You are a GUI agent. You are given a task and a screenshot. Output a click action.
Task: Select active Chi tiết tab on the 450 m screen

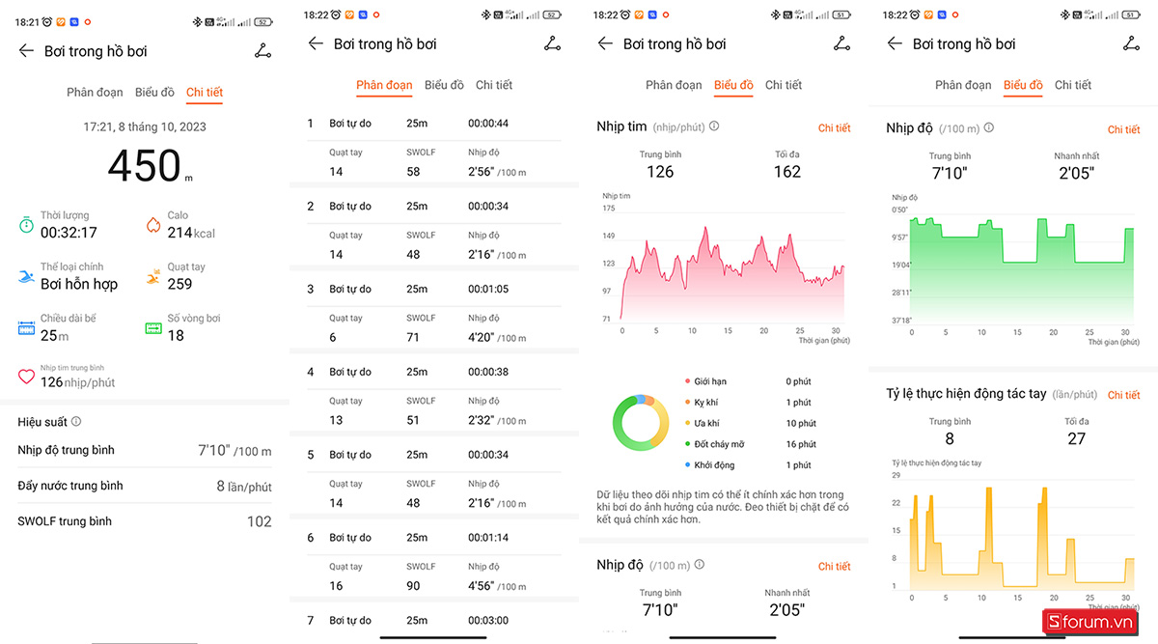click(205, 93)
